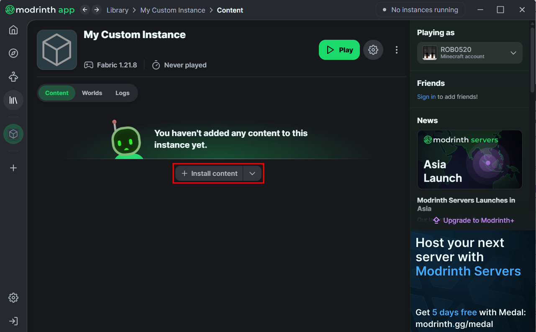Open instance more options menu
This screenshot has height=332, width=536.
click(x=397, y=50)
